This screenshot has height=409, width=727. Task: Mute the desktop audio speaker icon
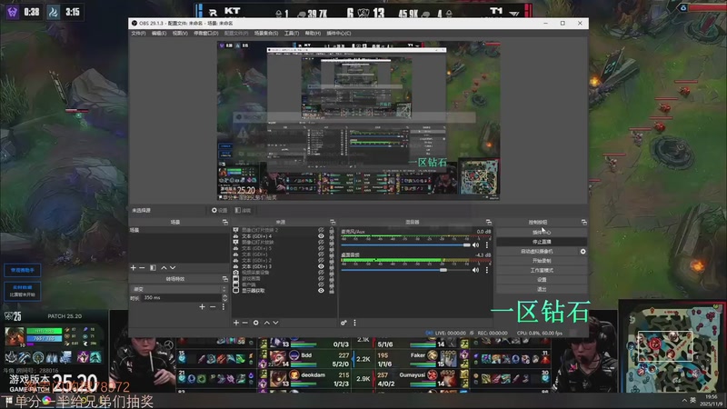(x=475, y=270)
